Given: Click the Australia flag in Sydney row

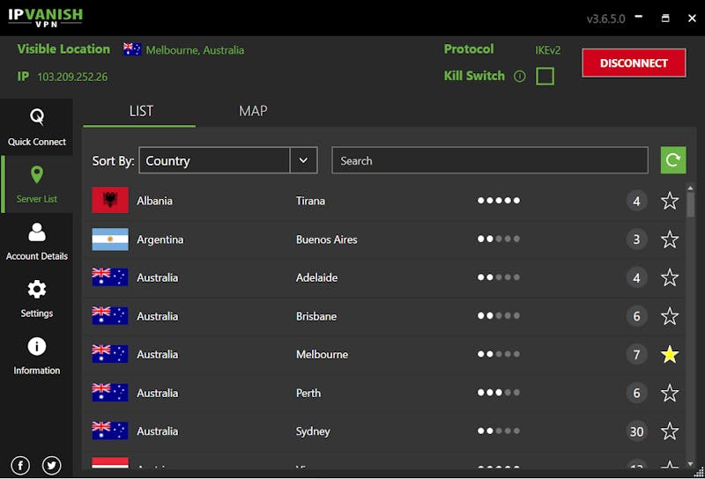Looking at the screenshot, I should coord(110,431).
